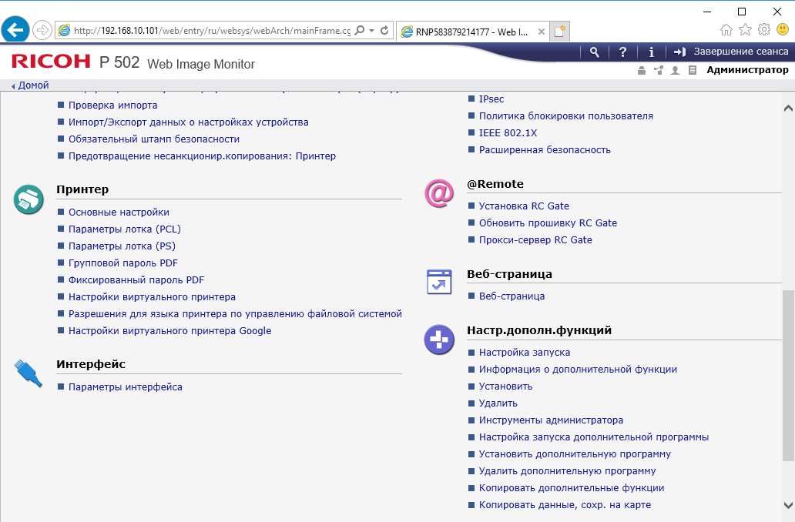Click the Принтер section printer icon
The image size is (795, 522).
click(29, 199)
